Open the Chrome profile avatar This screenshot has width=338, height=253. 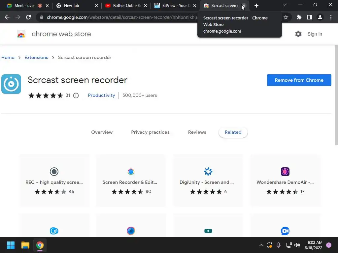tap(320, 17)
